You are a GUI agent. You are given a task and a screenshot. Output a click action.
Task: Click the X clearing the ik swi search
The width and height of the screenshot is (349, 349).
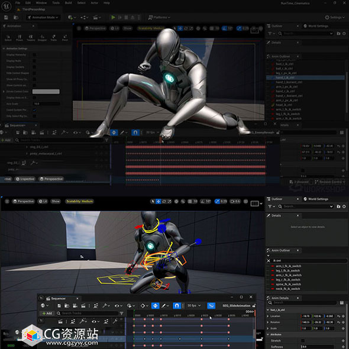tap(269, 261)
